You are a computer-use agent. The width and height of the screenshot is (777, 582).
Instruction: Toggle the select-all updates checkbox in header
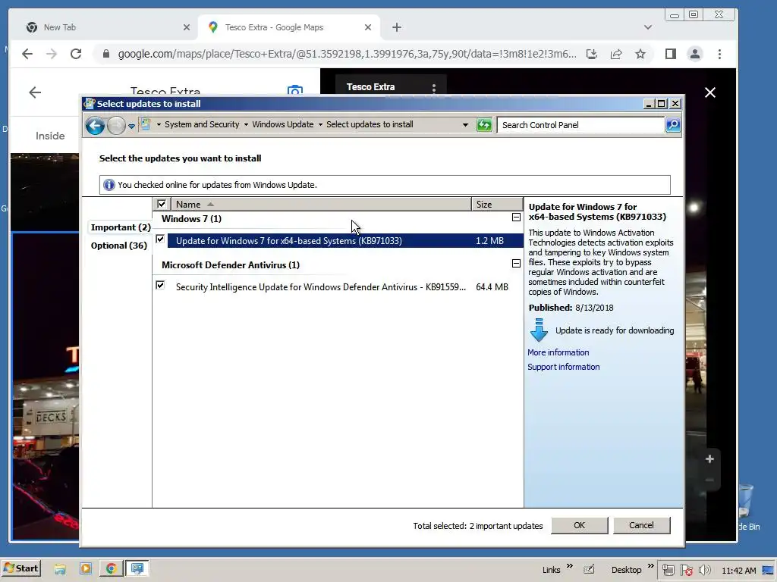coord(161,204)
